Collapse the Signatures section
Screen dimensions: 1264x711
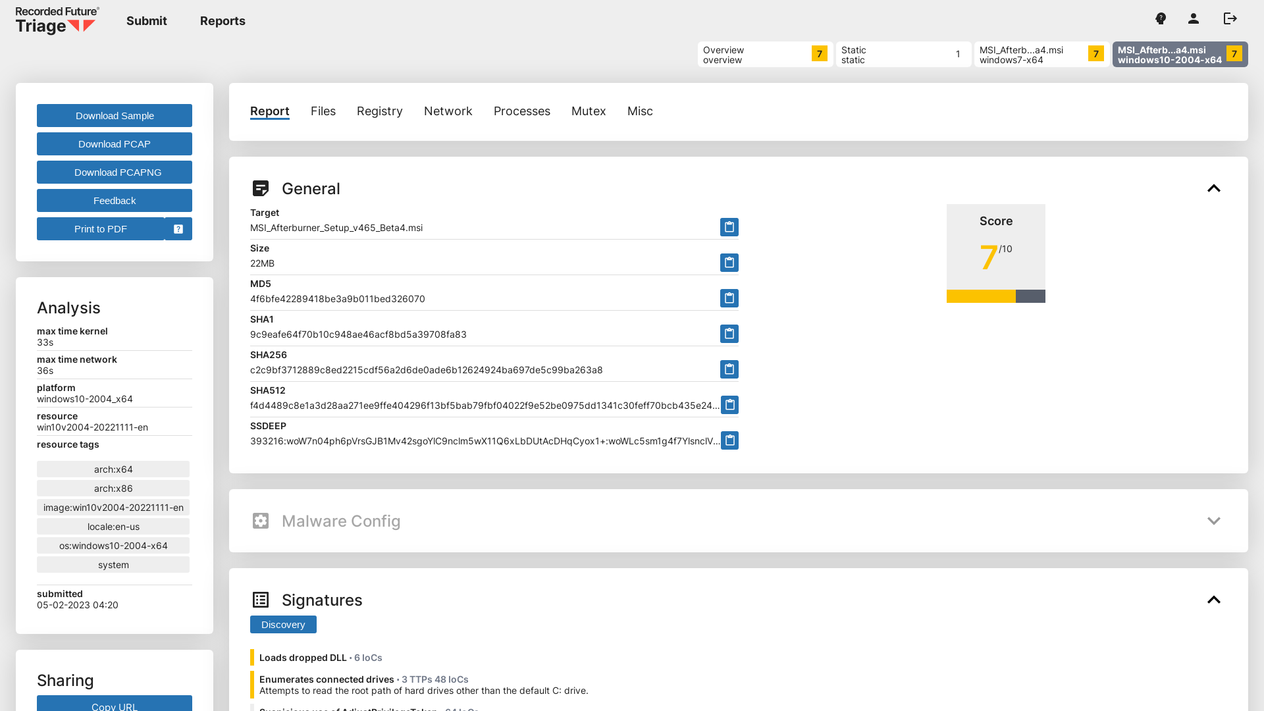click(1214, 600)
